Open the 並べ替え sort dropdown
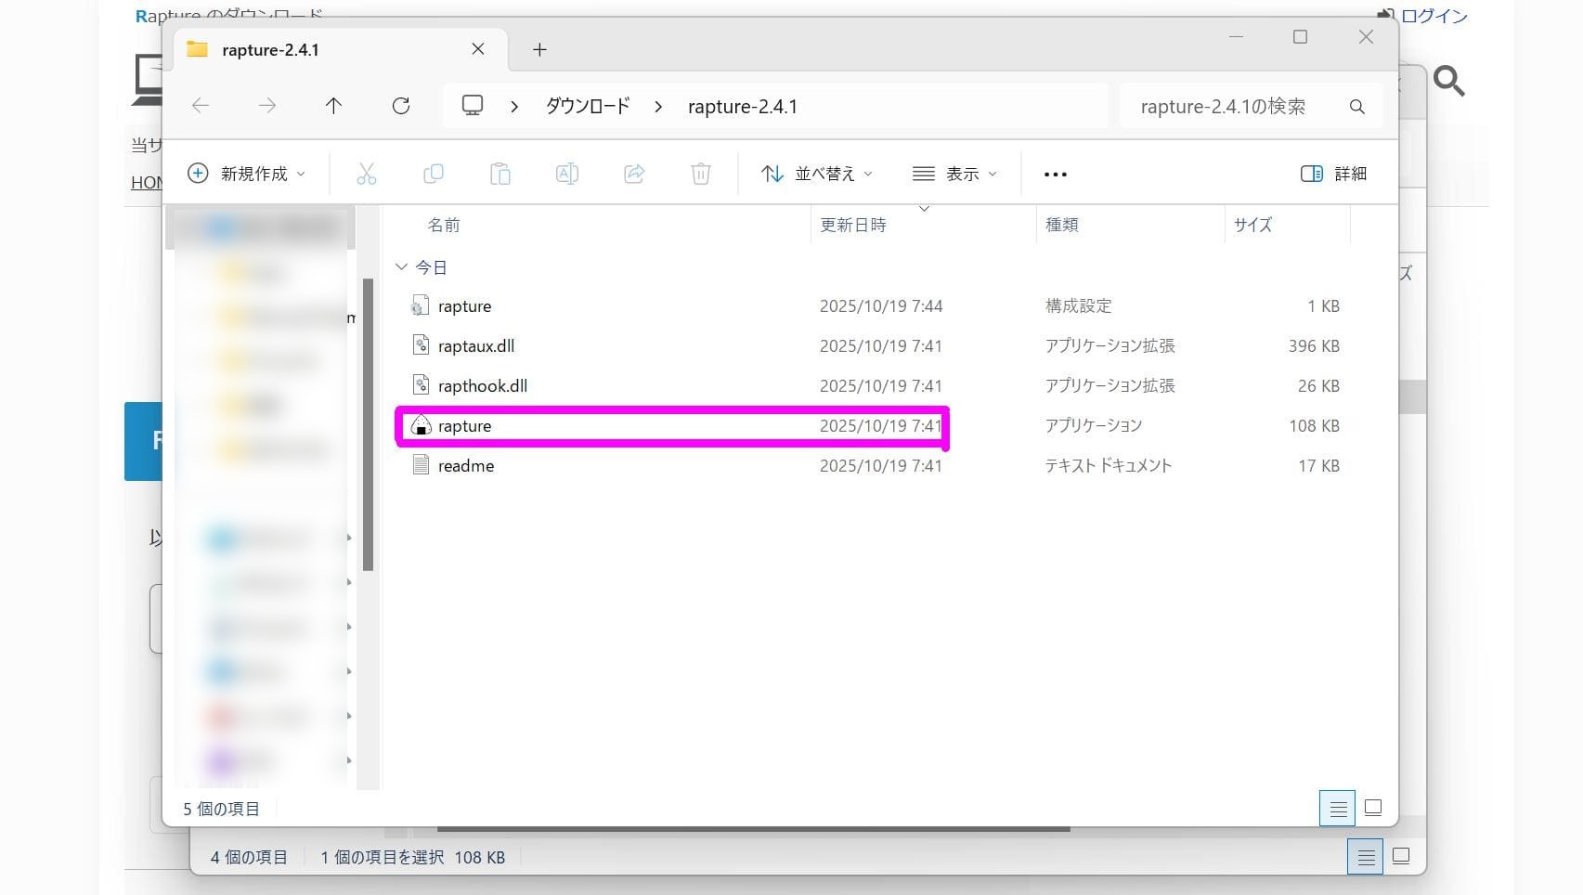1583x895 pixels. tap(816, 174)
